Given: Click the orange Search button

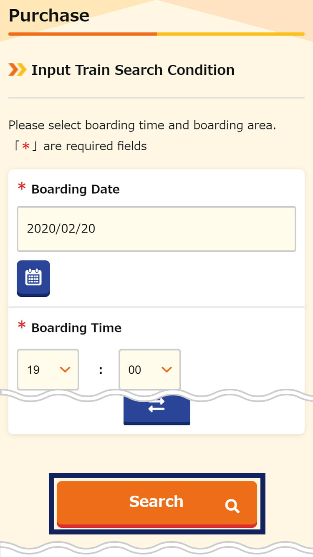Looking at the screenshot, I should click(157, 504).
